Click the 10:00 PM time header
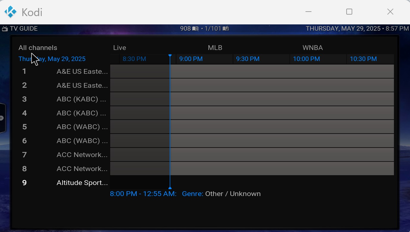 point(306,59)
